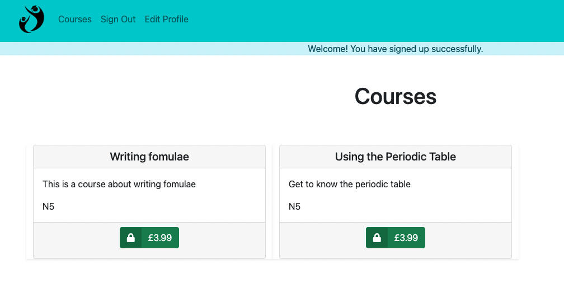The height and width of the screenshot is (293, 564).
Task: Click the N5 label on Writing fomulae card
Action: click(x=49, y=207)
